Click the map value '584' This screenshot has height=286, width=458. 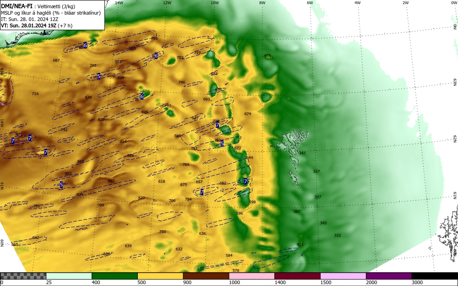click(229, 255)
